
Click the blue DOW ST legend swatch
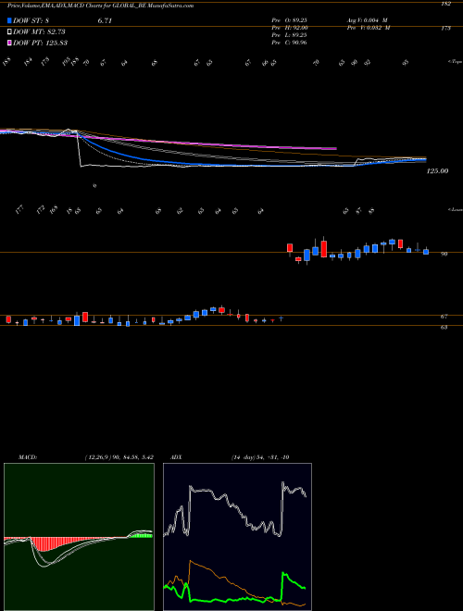click(x=10, y=21)
